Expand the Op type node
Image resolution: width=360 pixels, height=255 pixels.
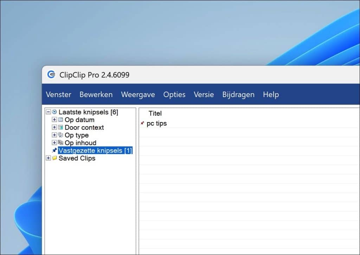(54, 135)
